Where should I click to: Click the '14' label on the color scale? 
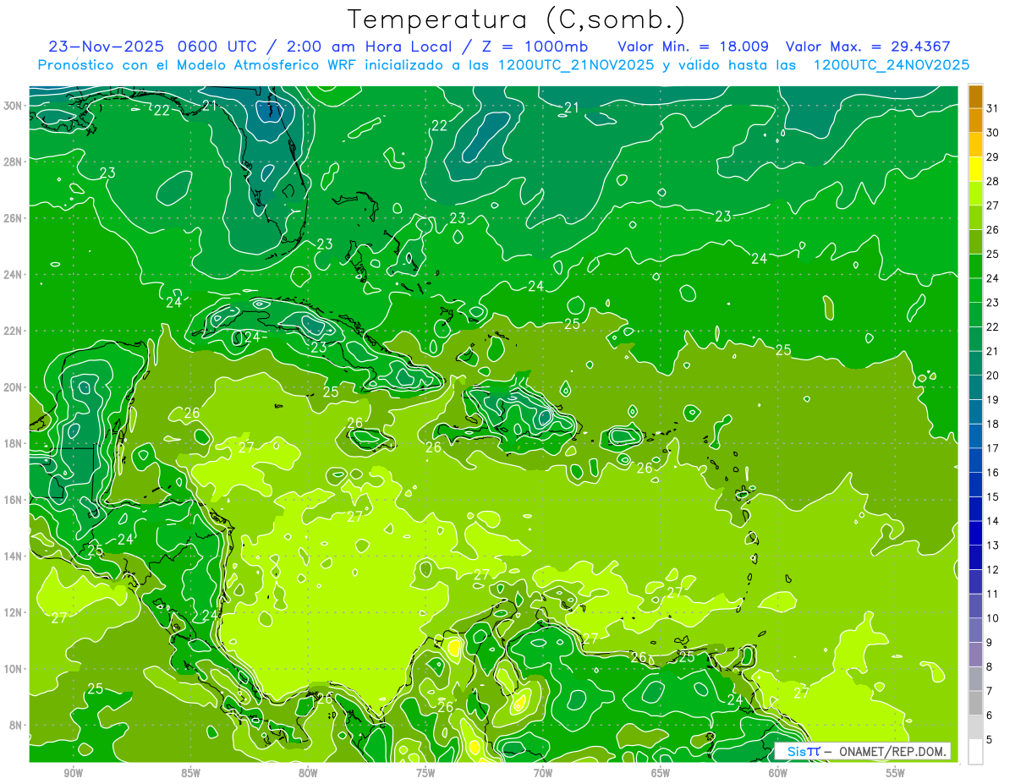[x=992, y=521]
